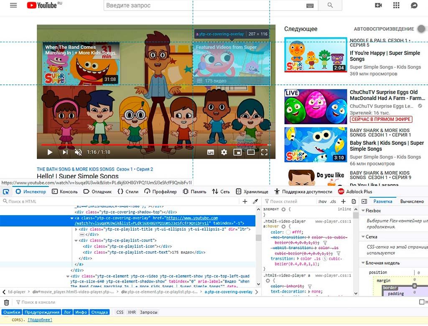Collapse the inspector sidebar pane
The width and height of the screenshot is (428, 326).
pyautogui.click(x=364, y=201)
